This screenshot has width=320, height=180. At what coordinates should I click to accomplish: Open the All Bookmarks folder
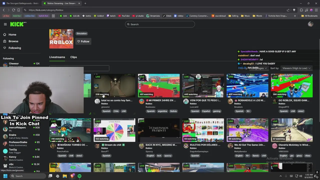click(x=309, y=16)
